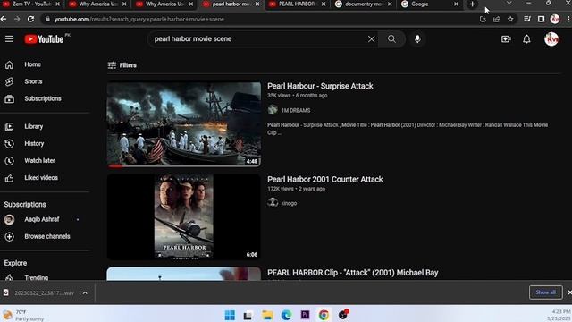Click the Surprise Attack video thumbnail
Screen dimensions: 572x322
pyautogui.click(x=184, y=124)
